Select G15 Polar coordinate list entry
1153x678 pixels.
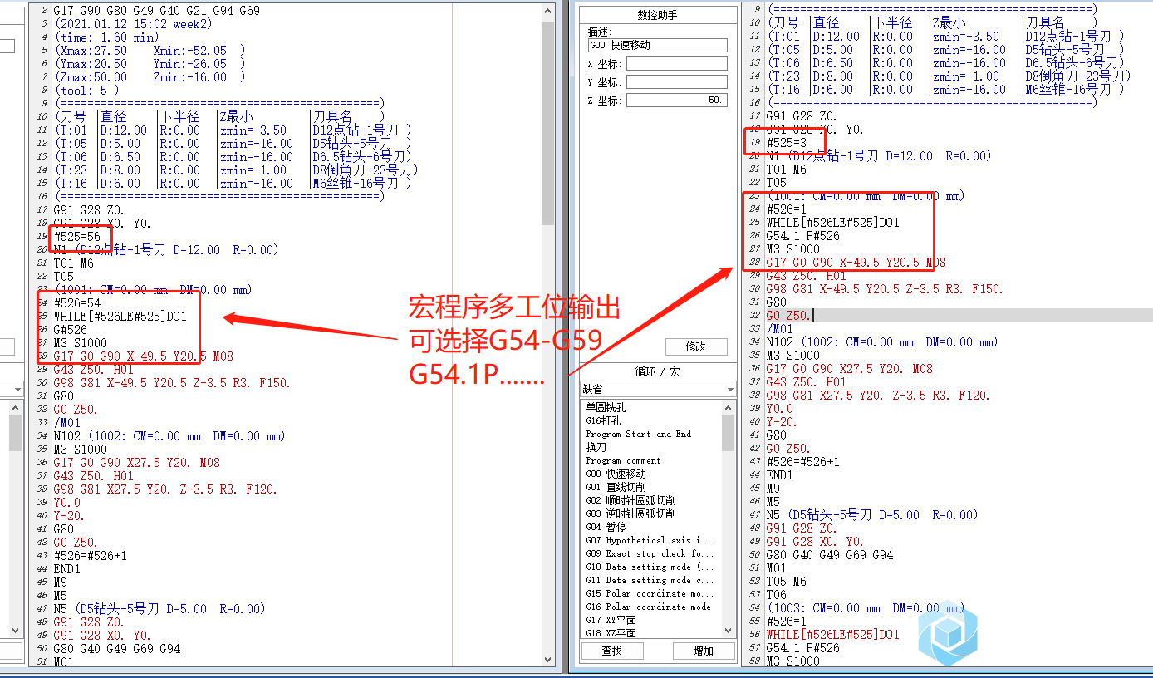coord(650,593)
